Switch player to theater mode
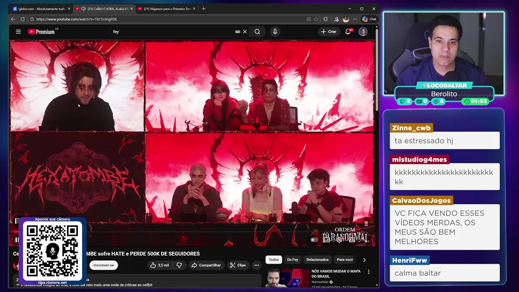Viewport: 519px width, 292px height. tap(352, 240)
